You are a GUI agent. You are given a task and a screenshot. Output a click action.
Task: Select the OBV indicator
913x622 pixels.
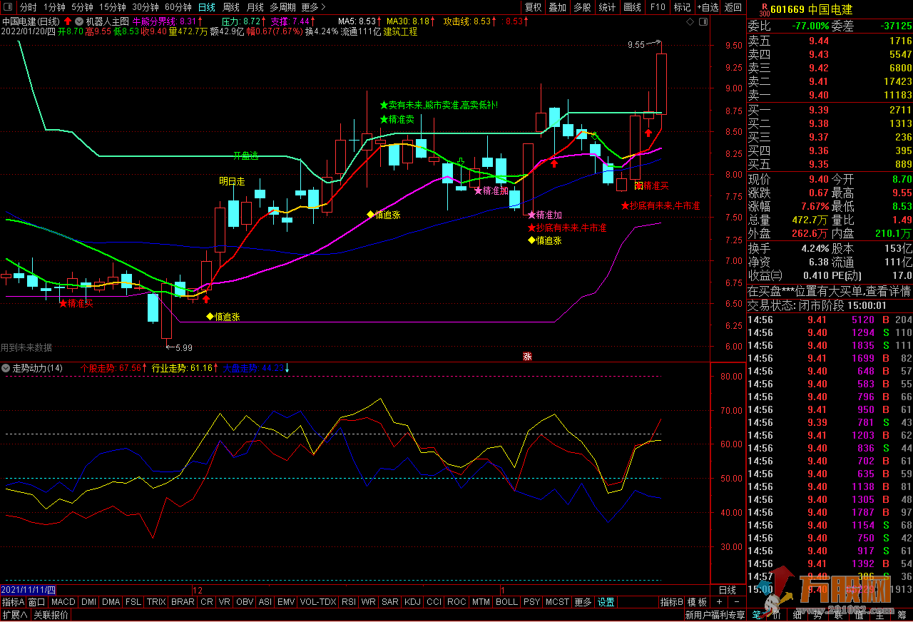(245, 602)
